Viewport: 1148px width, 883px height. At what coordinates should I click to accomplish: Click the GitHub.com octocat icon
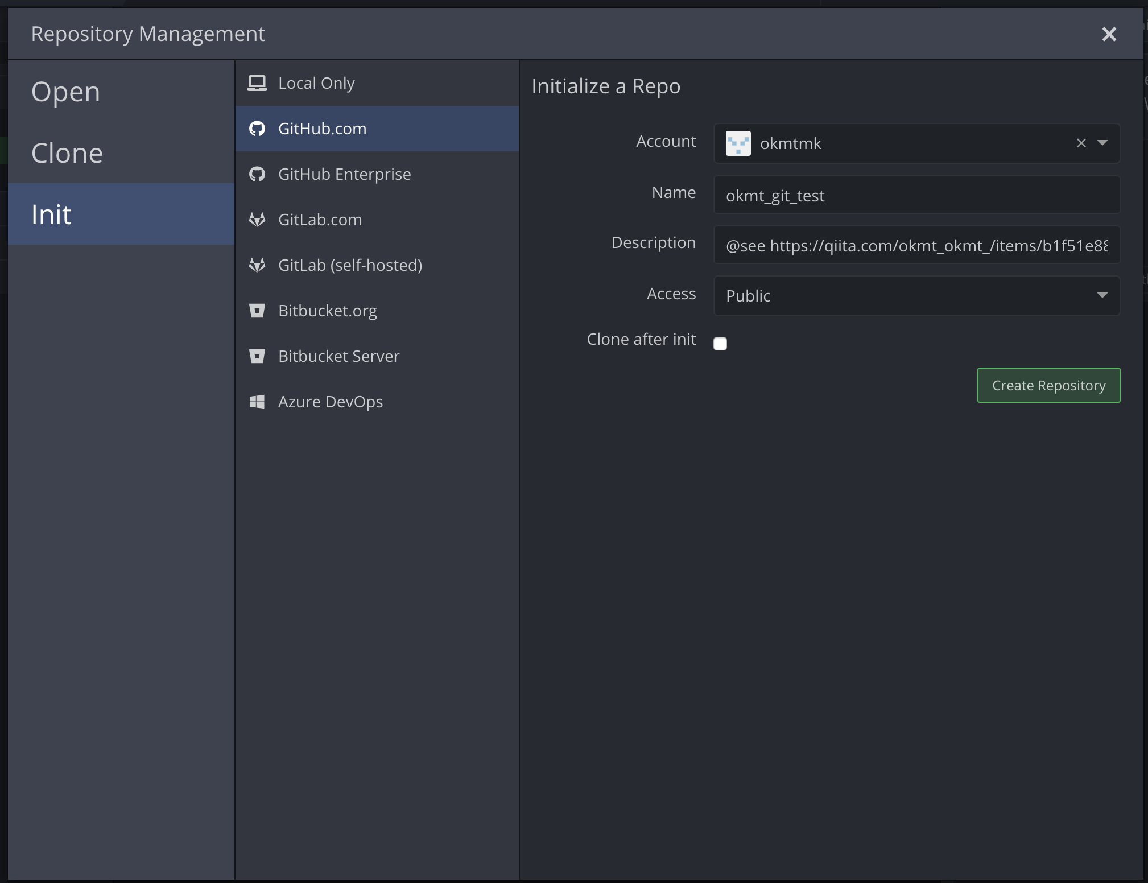tap(258, 129)
